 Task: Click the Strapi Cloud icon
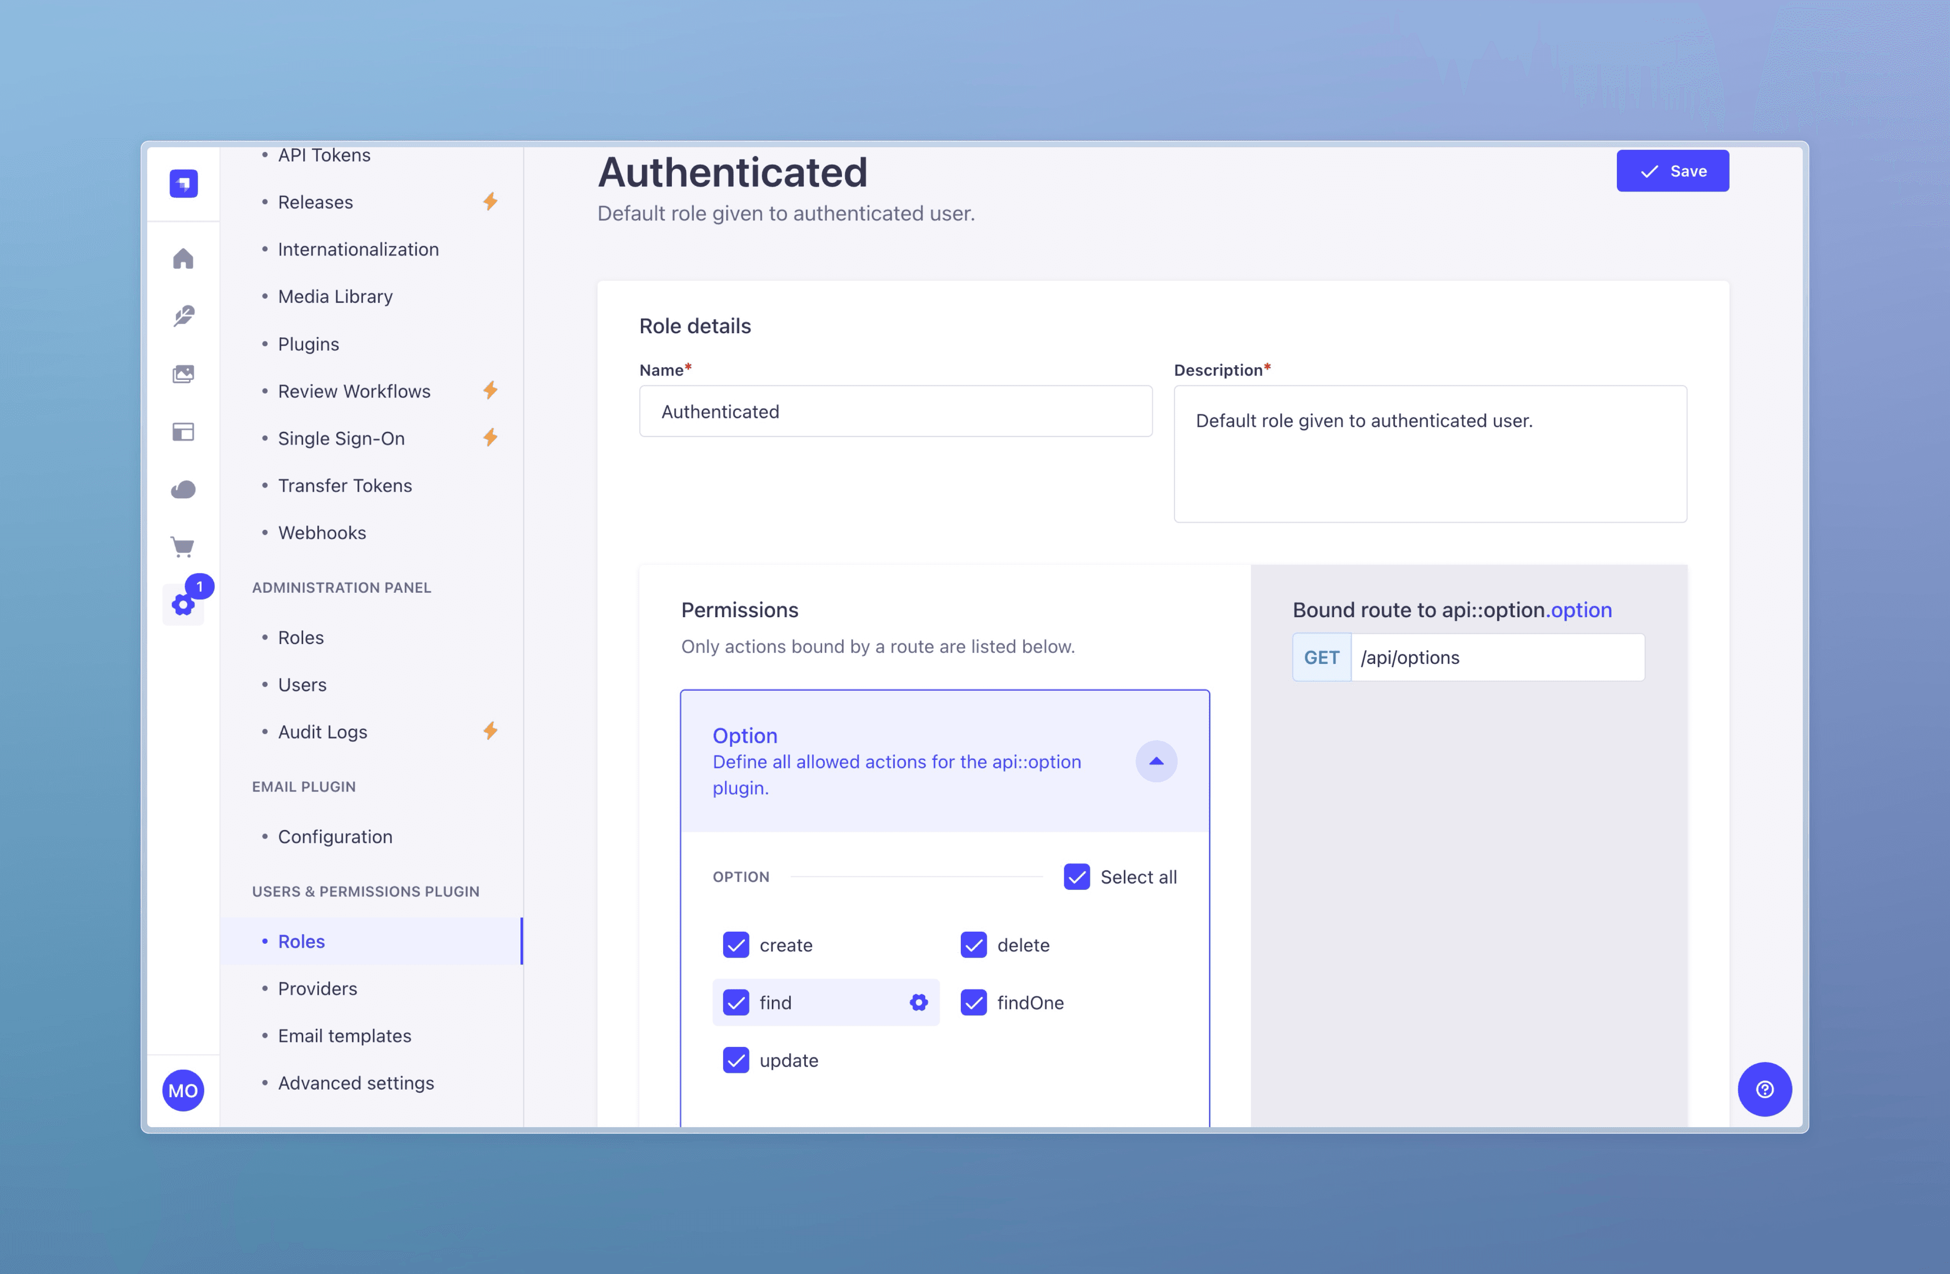coord(183,489)
